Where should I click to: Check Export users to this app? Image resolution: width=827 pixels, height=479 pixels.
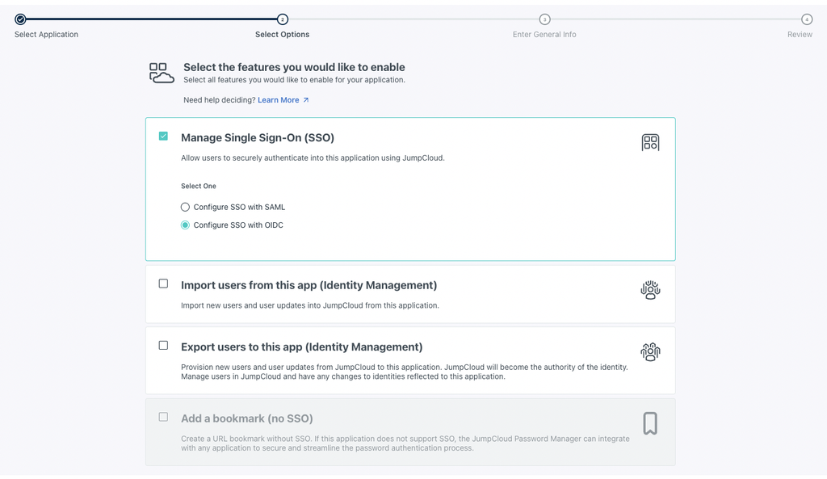[163, 346]
